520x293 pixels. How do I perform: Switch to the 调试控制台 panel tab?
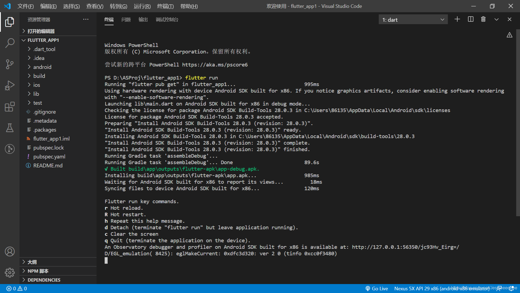(x=167, y=20)
